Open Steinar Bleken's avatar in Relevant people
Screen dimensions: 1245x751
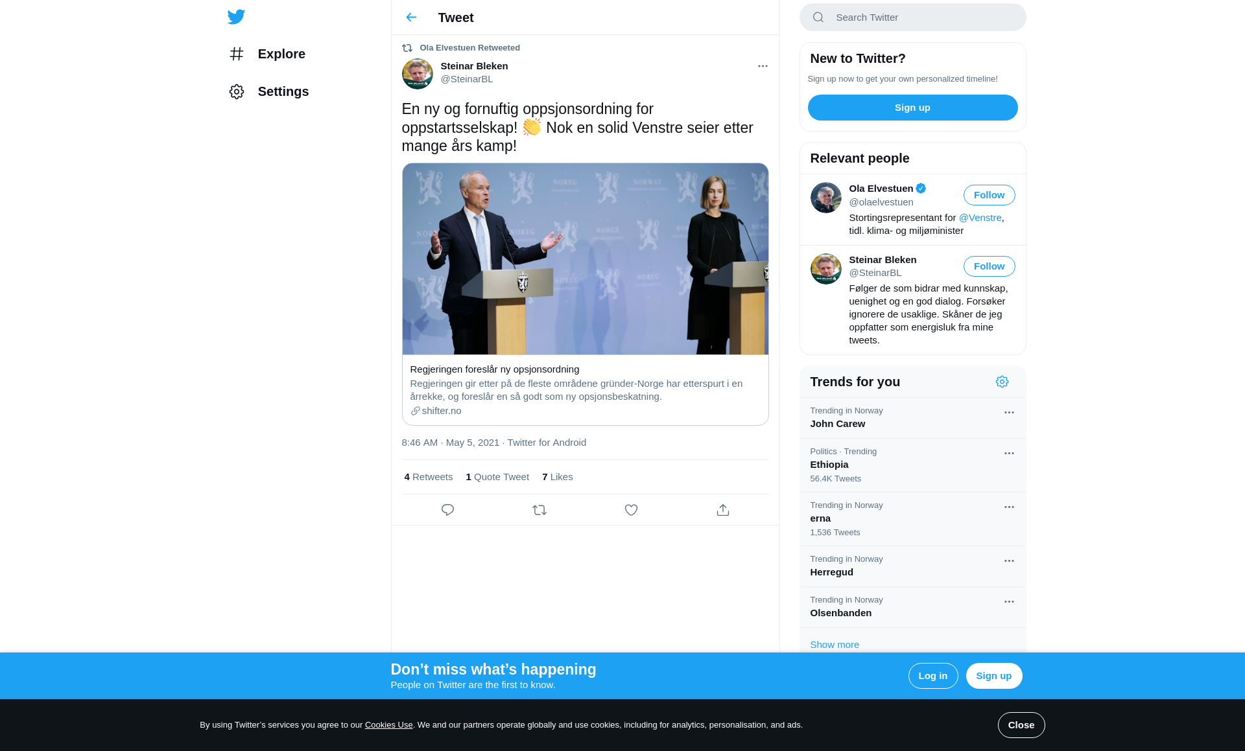coord(825,269)
